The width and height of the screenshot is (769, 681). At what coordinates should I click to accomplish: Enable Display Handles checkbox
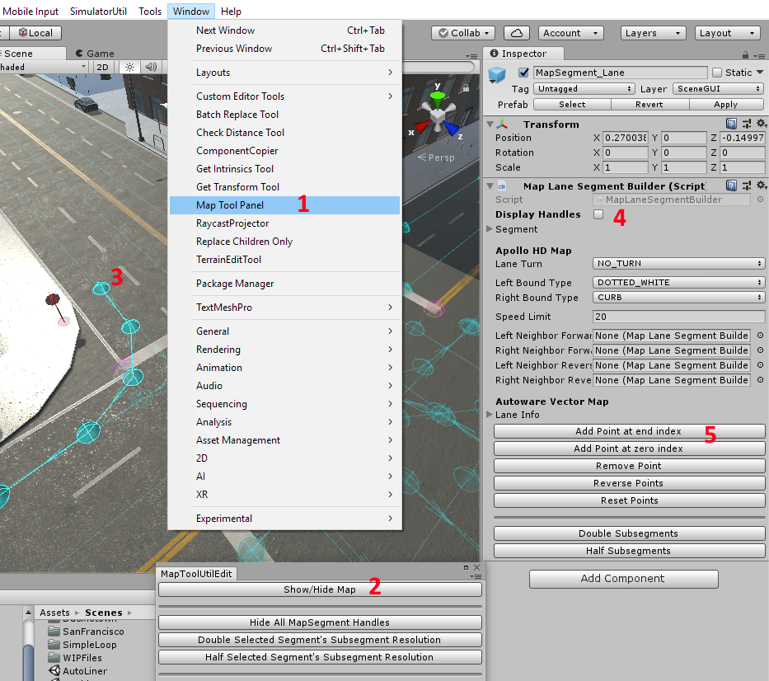click(x=598, y=214)
